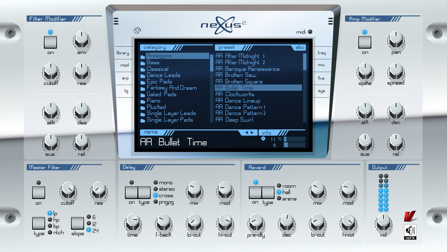
Task: Click the blue output level meter
Action: coord(384,192)
